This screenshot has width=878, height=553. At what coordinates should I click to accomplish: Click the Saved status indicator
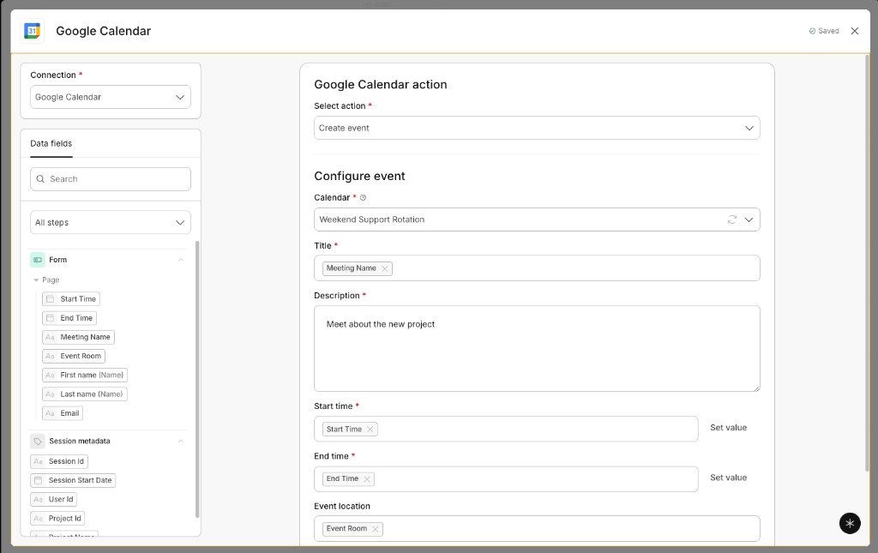[x=824, y=31]
